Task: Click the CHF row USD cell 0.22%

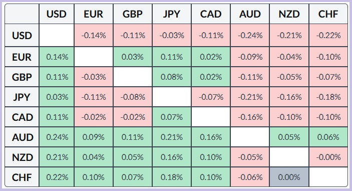Action: [57, 177]
